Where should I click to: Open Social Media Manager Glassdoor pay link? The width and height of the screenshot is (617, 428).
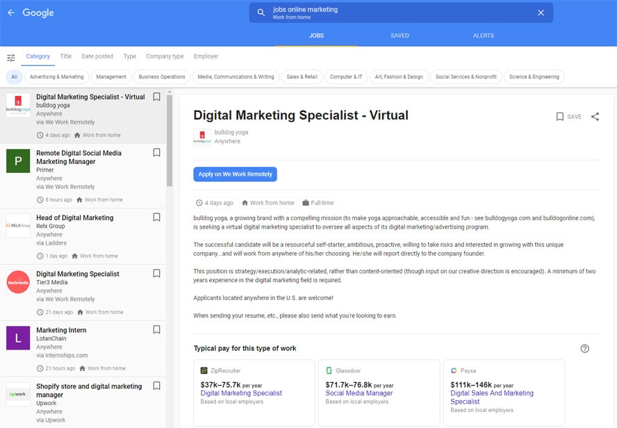pyautogui.click(x=359, y=393)
